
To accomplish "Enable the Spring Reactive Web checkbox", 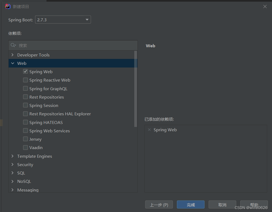I will coord(25,80).
